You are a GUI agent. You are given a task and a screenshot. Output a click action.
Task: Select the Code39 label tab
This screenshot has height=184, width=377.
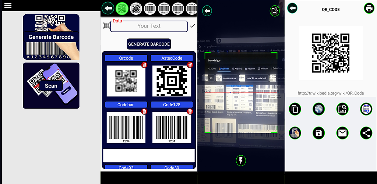pyautogui.click(x=172, y=167)
